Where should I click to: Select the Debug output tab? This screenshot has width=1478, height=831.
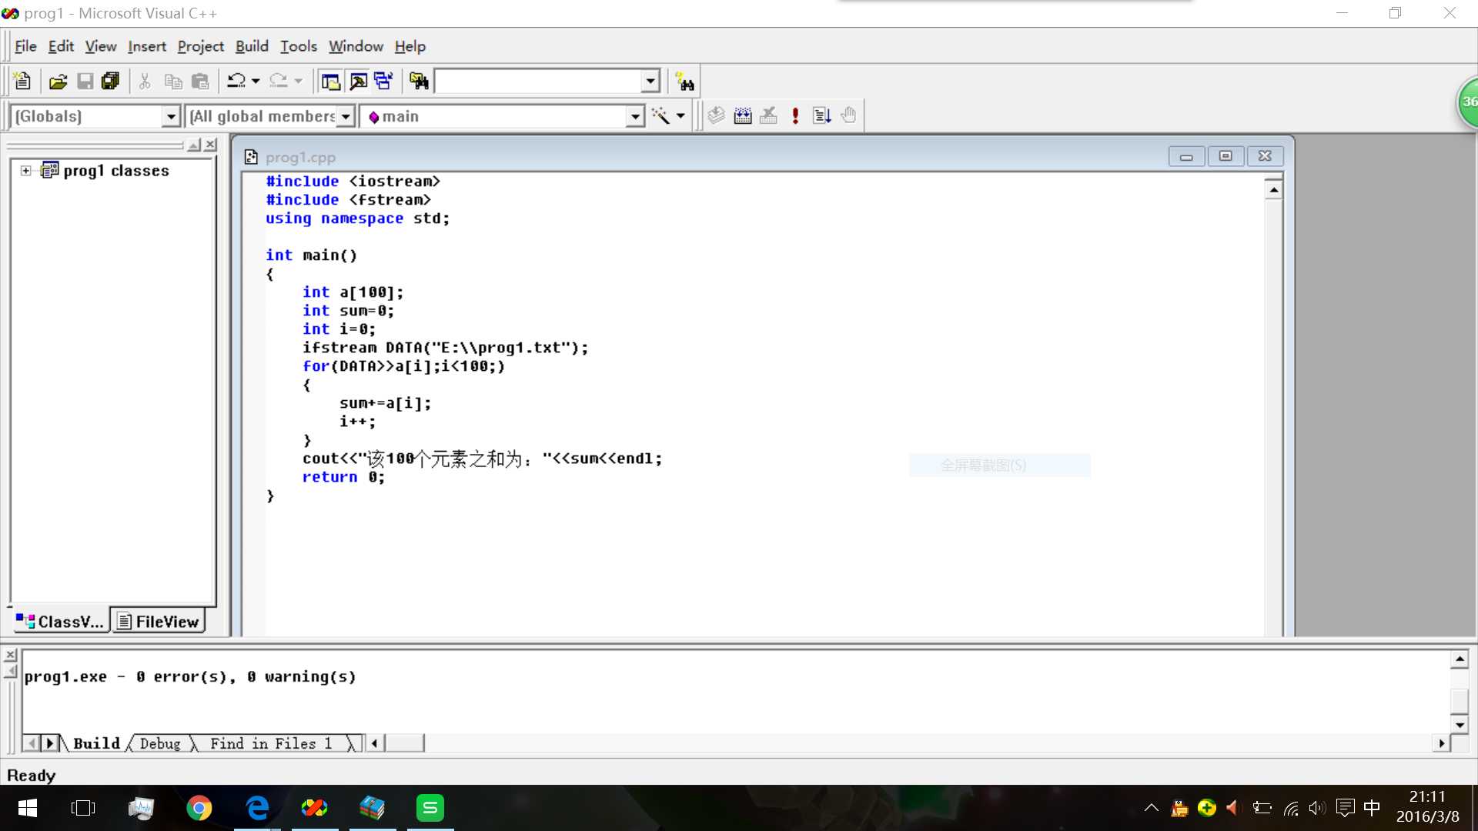coord(160,743)
